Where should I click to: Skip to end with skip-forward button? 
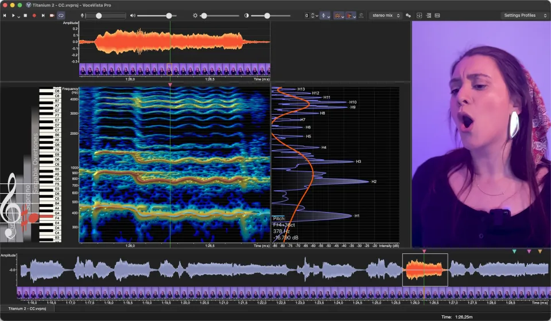[43, 15]
